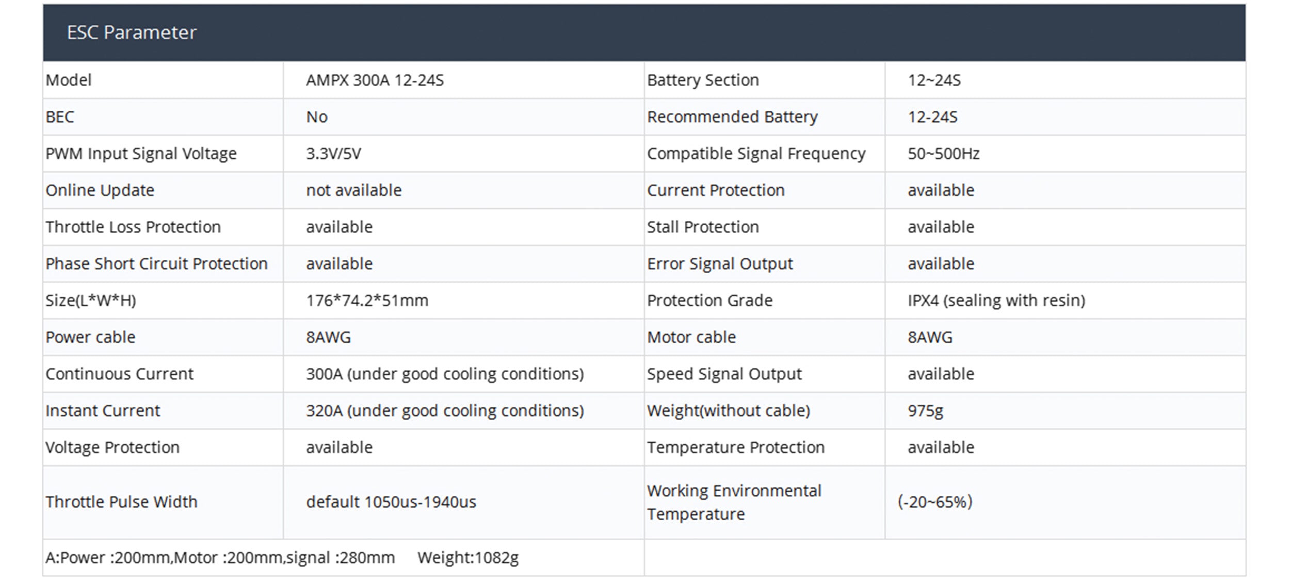Click the BEC row label
The image size is (1290, 583).
tap(60, 117)
